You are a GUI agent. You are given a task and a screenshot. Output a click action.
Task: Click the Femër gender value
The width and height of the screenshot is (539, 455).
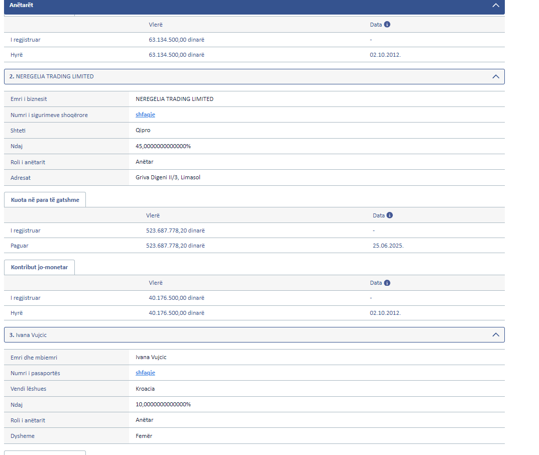144,436
